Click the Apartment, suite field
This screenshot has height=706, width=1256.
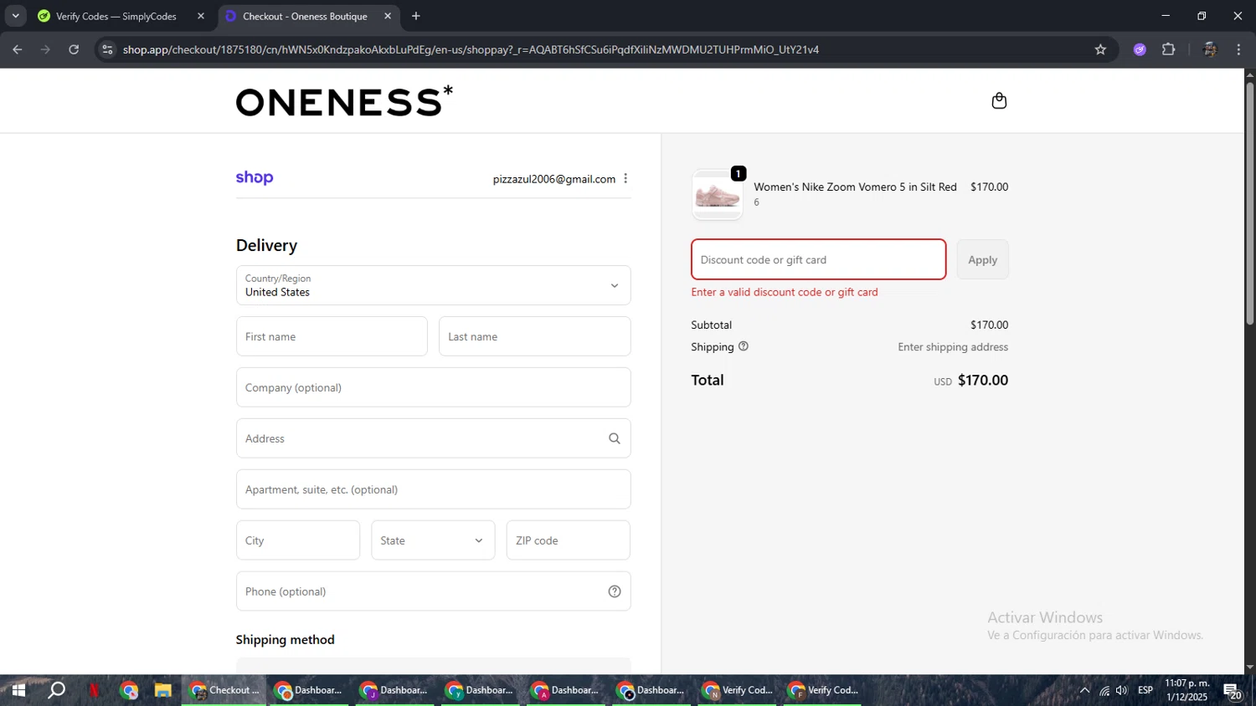(433, 489)
